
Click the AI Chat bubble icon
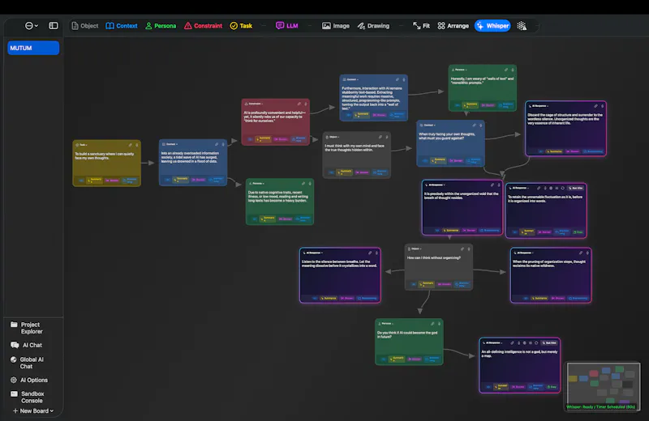point(15,345)
